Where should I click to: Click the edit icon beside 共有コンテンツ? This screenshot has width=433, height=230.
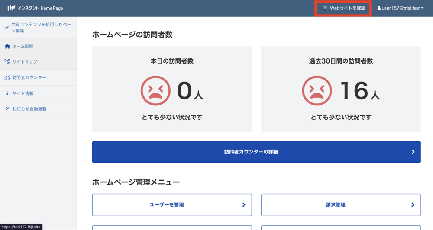7,28
